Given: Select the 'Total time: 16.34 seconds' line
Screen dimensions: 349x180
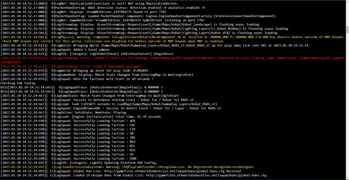Looking at the screenshot, I should point(81,117).
